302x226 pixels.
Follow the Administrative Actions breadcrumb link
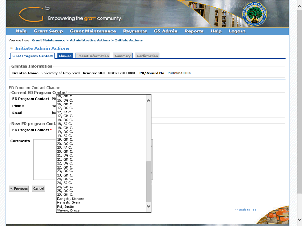click(x=90, y=40)
